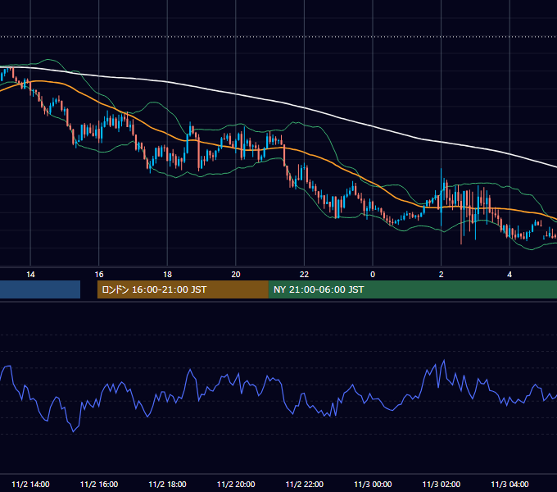Click the 11/3 02:00 time label
Viewport: 557px width, 492px height.
(442, 484)
